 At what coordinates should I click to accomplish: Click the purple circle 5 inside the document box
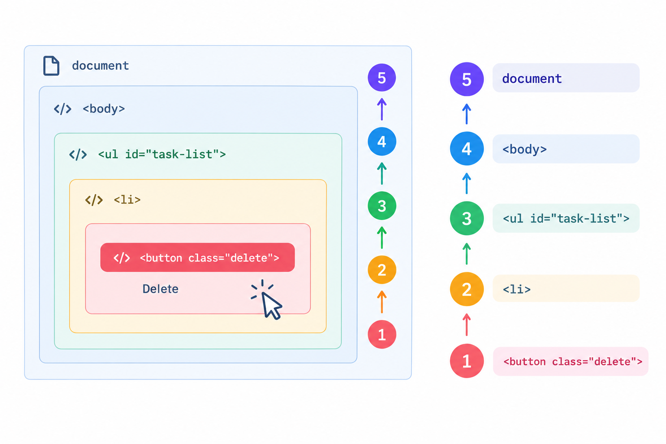pos(382,78)
